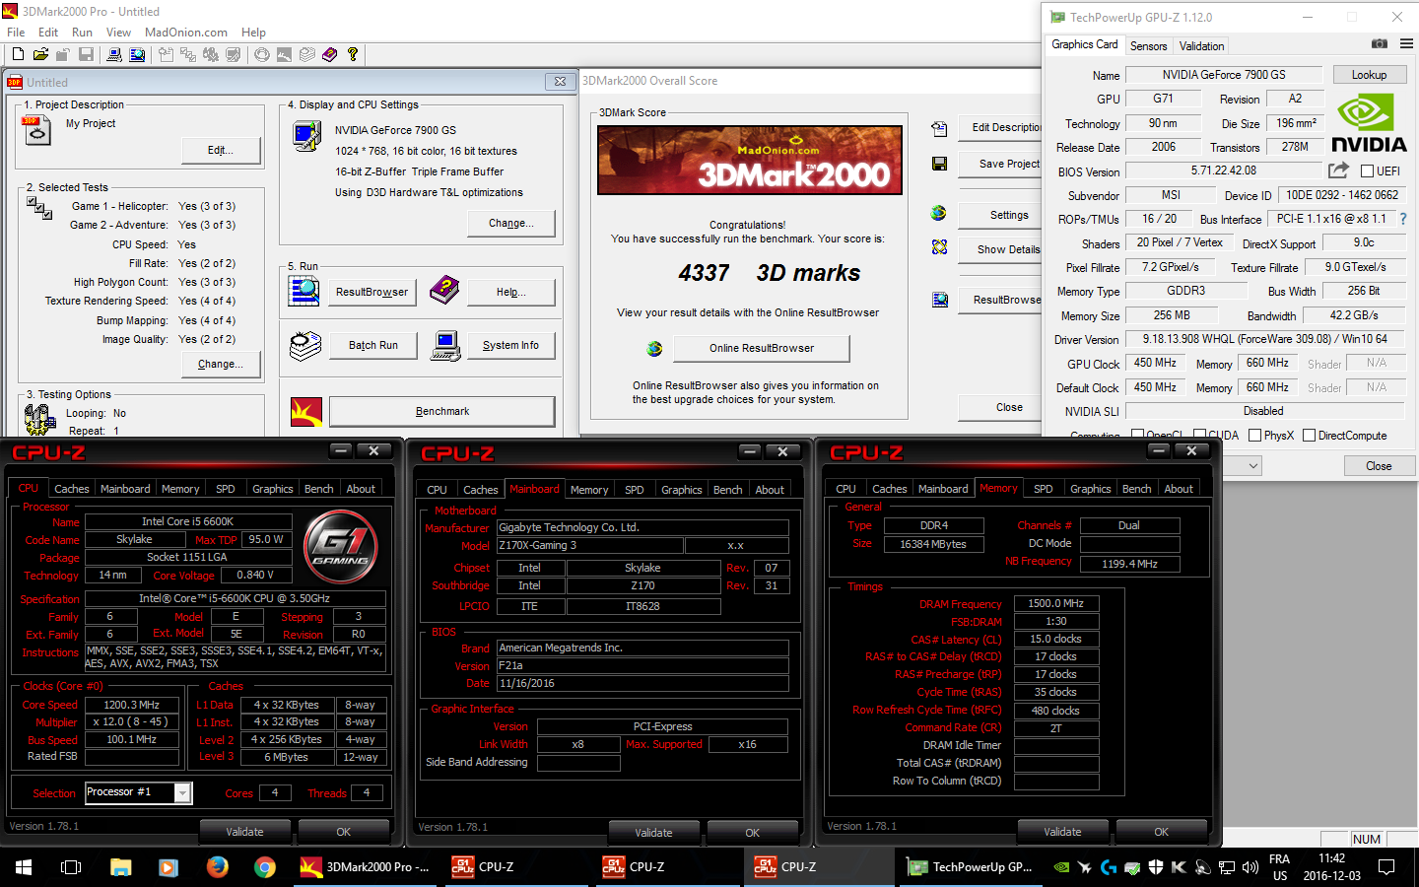The image size is (1419, 887).
Task: Click the Lookup button in GPU-Z
Action: tap(1369, 75)
